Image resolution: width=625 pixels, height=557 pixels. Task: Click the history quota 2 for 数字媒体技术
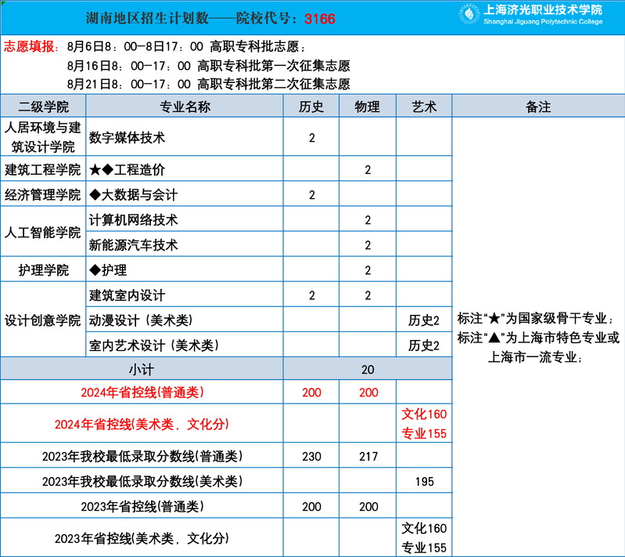311,138
